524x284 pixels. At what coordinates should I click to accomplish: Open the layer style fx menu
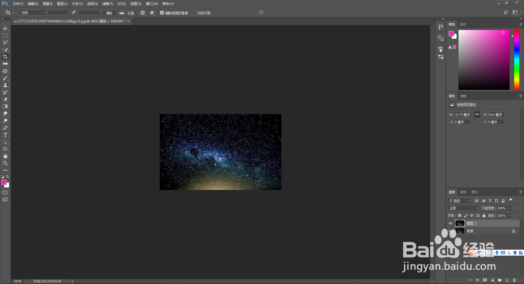(x=478, y=280)
